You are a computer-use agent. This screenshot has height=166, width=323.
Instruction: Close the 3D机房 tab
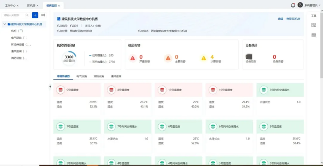37,6
